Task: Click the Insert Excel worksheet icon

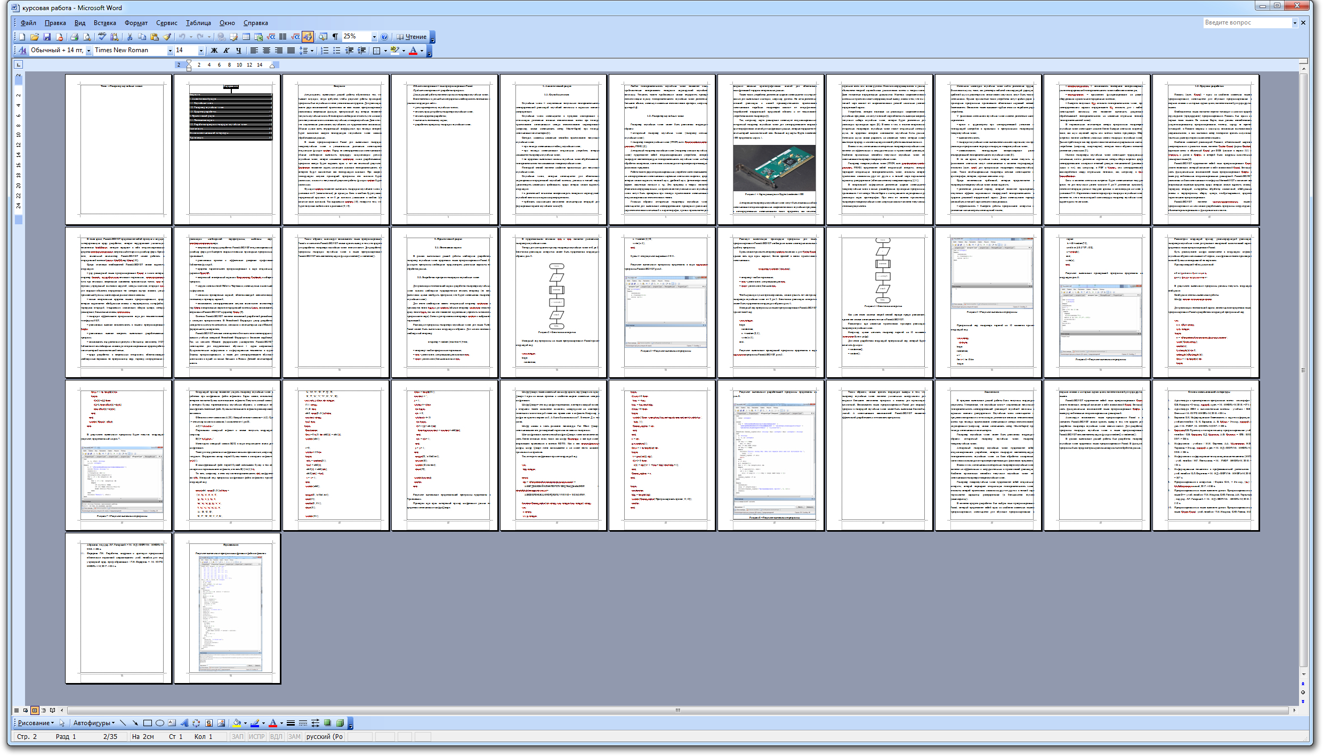Action: (259, 37)
